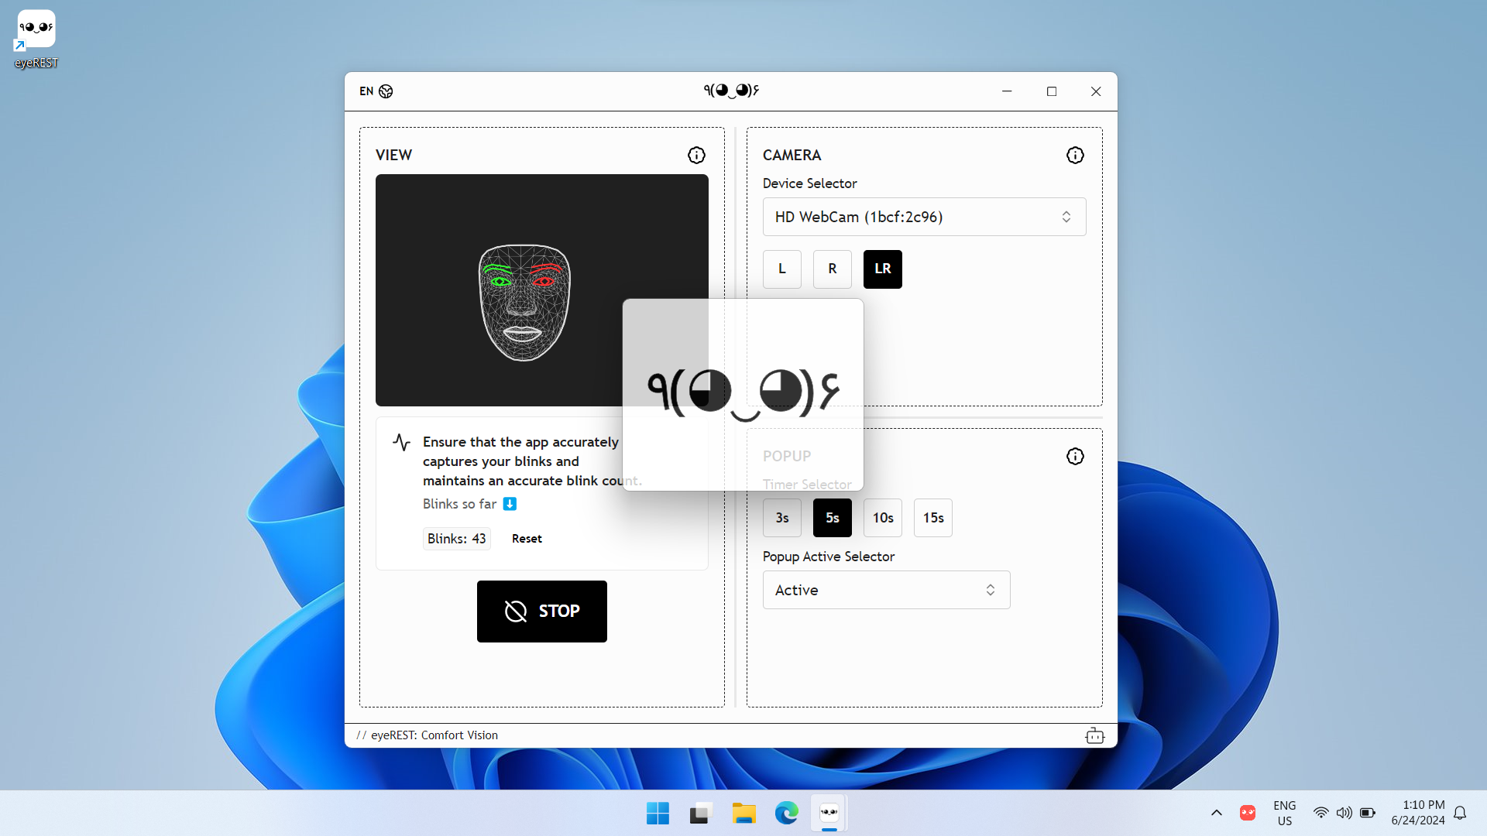The image size is (1487, 836).
Task: Set popup timer to 15s
Action: (x=932, y=518)
